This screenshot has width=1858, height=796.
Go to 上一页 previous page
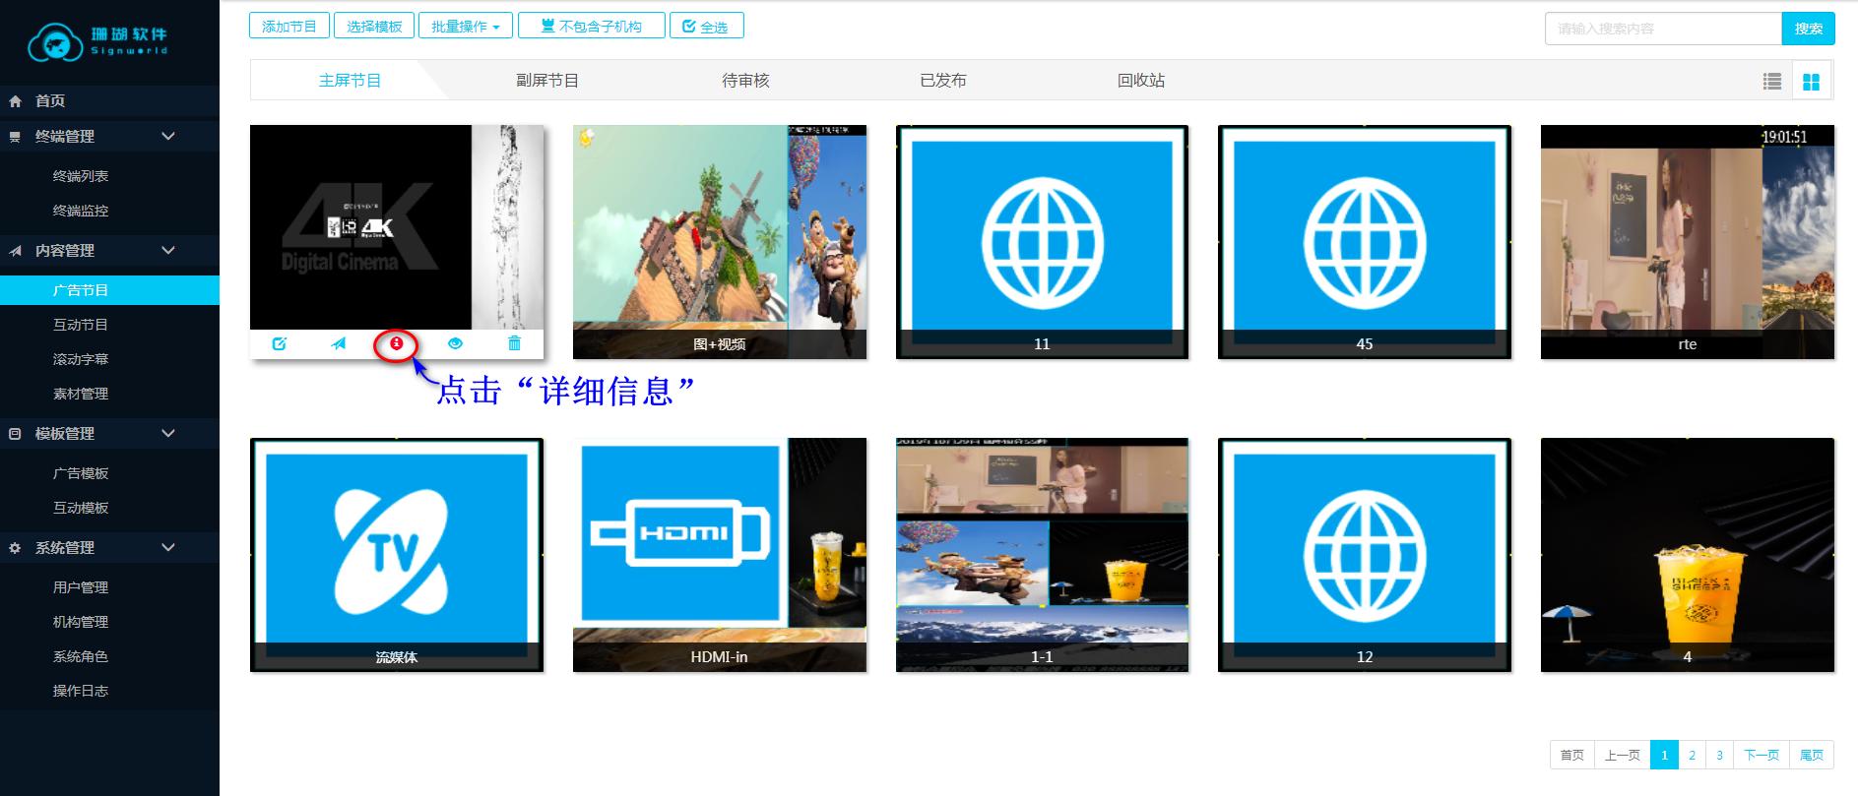(x=1622, y=755)
